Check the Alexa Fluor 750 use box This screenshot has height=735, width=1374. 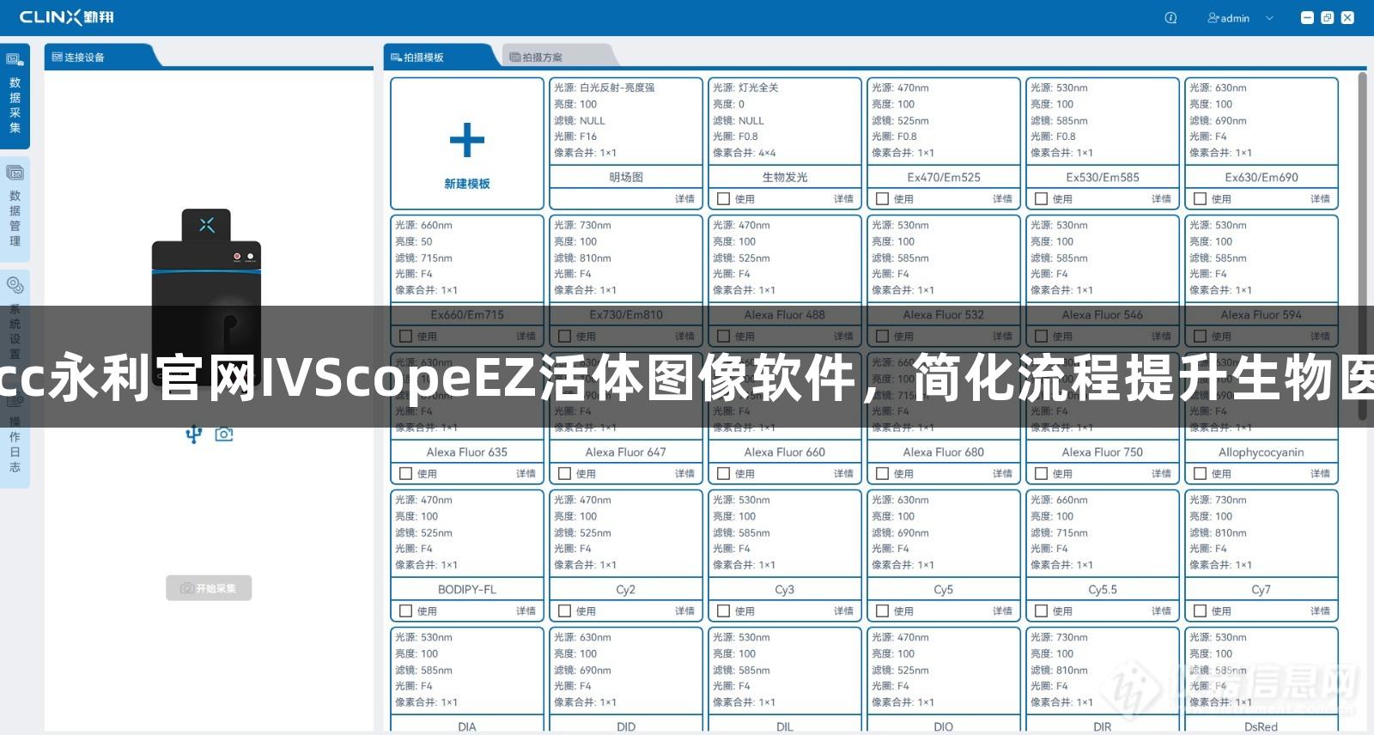[1042, 474]
